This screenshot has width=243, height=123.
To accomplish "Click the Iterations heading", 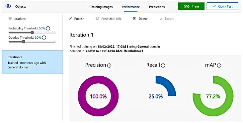I will [19, 19].
